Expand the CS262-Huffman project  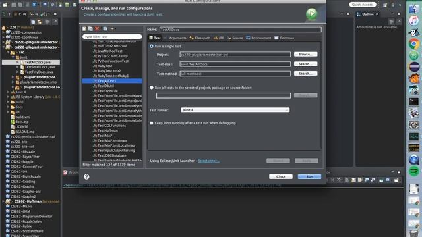[x=4, y=201]
